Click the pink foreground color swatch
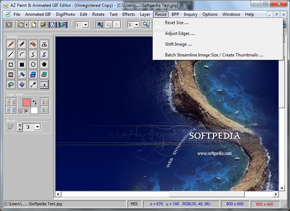The image size is (290, 211). (27, 102)
